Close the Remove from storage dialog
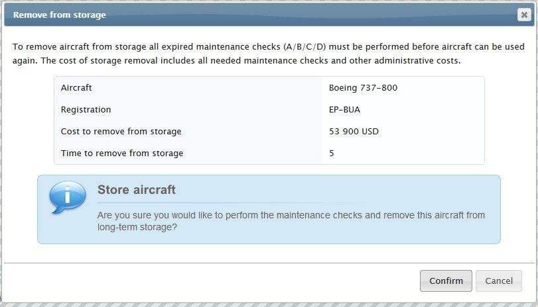Screen dimensions: 538x307 tap(523, 15)
